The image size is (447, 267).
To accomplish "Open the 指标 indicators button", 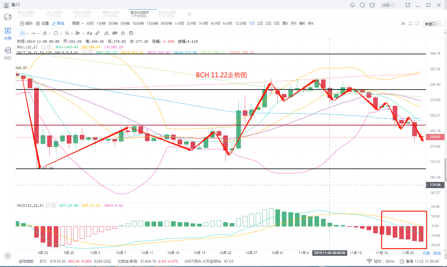I will tap(26, 24).
